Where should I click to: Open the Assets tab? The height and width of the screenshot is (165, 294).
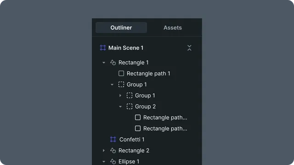coord(173,27)
